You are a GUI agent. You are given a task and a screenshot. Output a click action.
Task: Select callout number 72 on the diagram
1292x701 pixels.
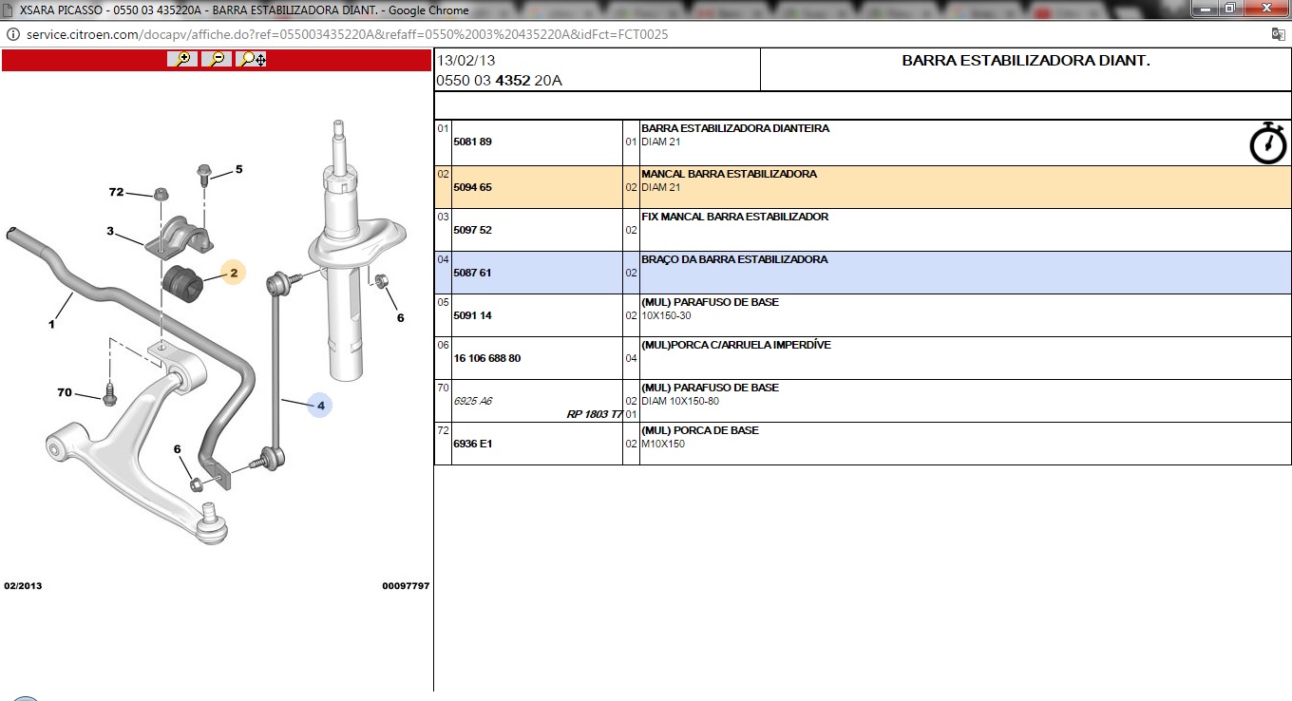coord(116,192)
